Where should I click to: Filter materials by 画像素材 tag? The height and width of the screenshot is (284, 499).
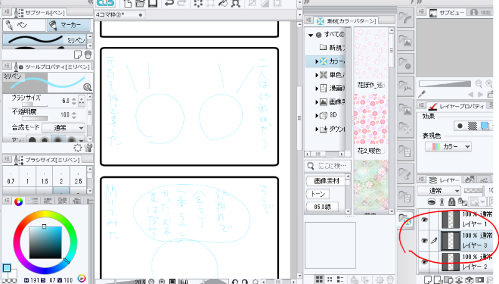(x=326, y=181)
